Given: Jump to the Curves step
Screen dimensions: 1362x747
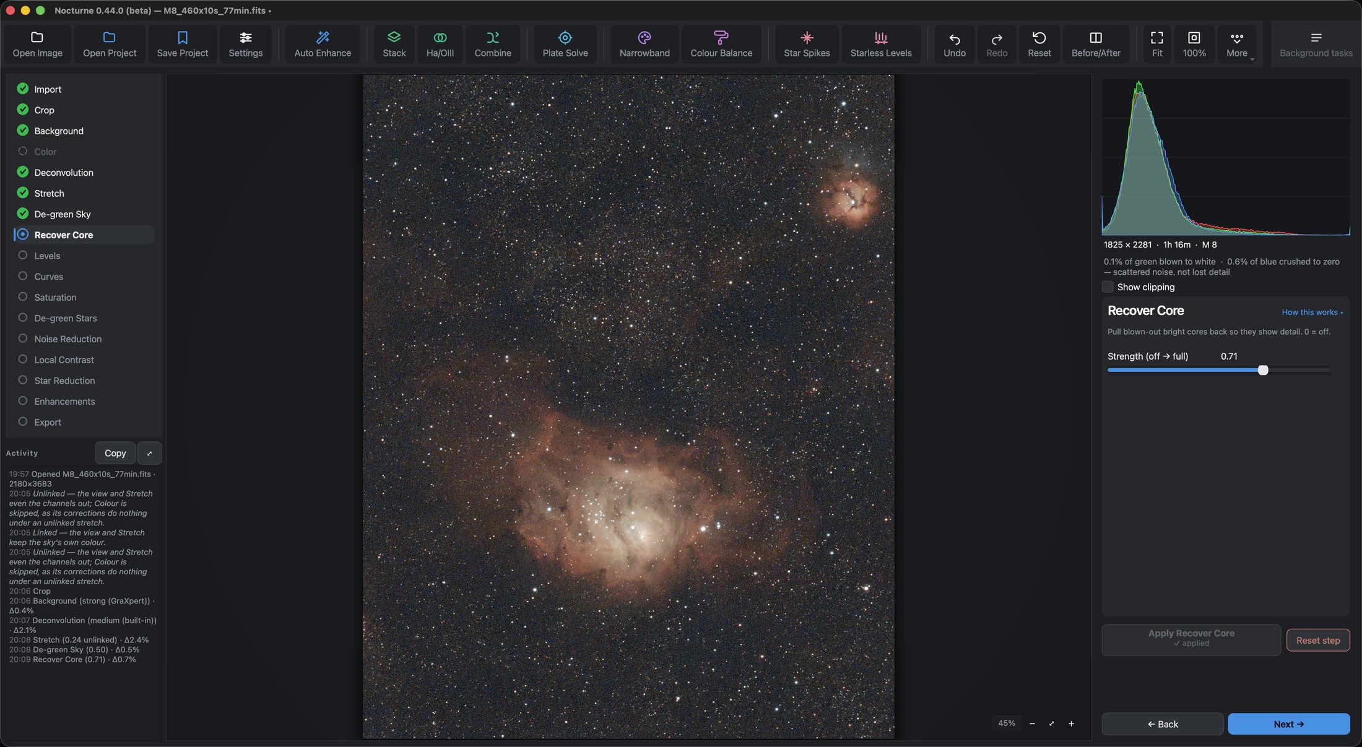Looking at the screenshot, I should (x=84, y=277).
